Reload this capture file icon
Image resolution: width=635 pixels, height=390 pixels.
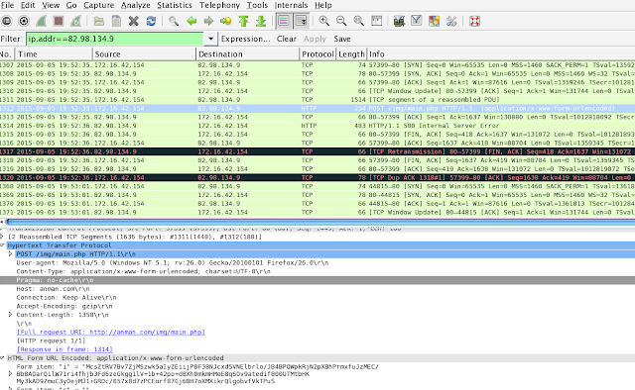(x=151, y=21)
